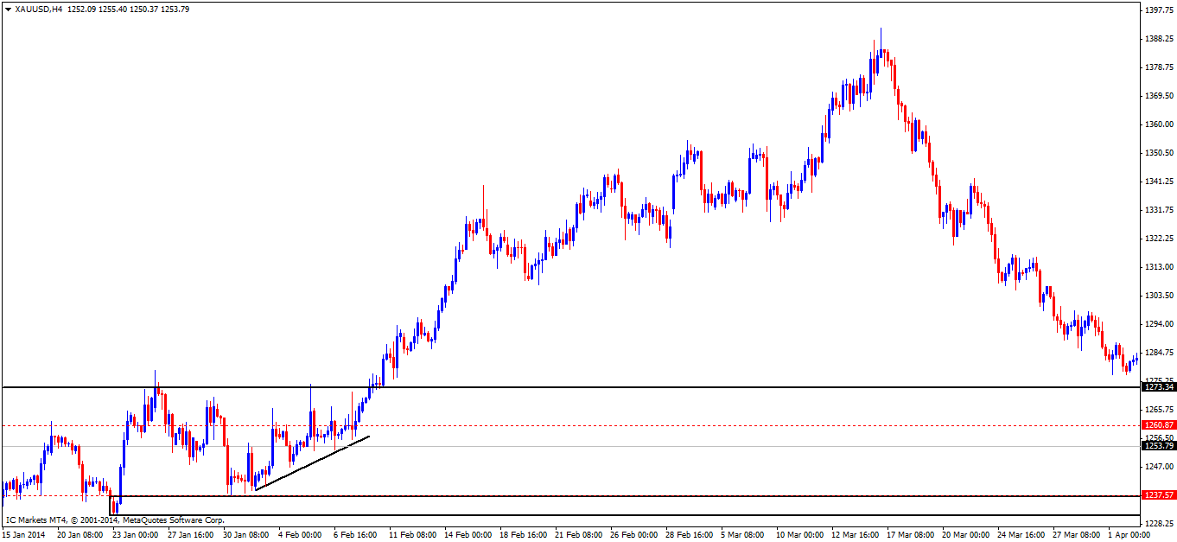Click the 23 Jan 00:00 time label
The image size is (1177, 542).
pos(136,535)
